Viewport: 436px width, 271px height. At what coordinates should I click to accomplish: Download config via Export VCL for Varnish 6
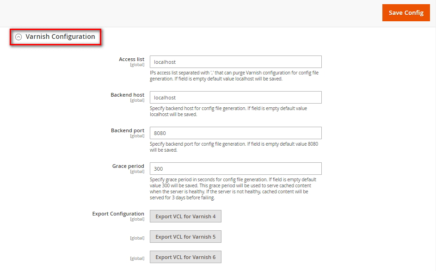(x=185, y=257)
